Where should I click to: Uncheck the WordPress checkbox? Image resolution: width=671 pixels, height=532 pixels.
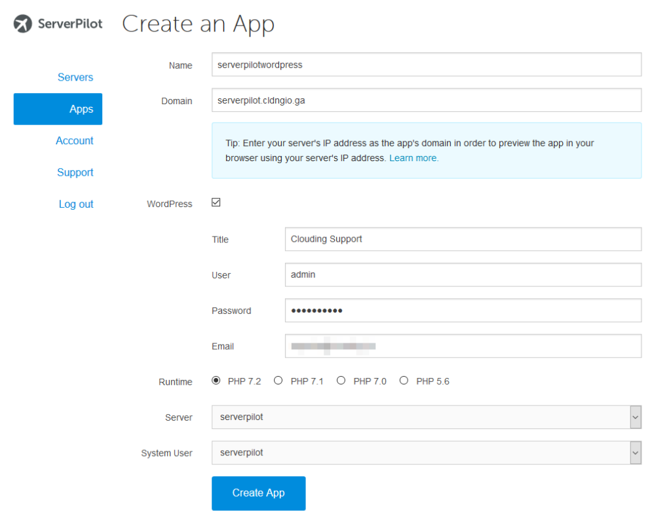pos(216,202)
